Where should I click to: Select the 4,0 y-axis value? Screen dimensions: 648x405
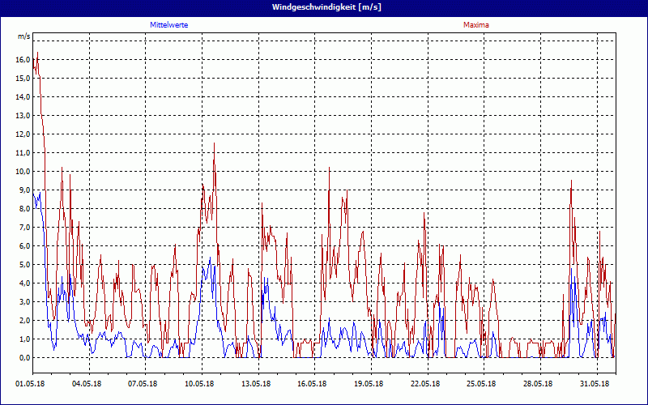(x=24, y=283)
